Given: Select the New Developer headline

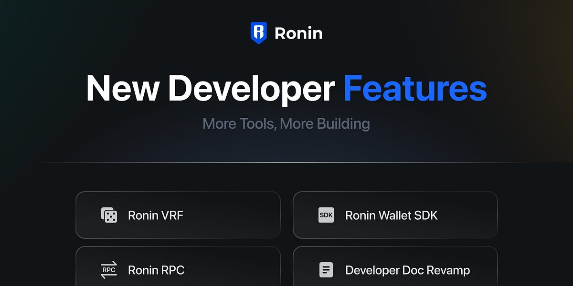Looking at the screenshot, I should point(210,89).
